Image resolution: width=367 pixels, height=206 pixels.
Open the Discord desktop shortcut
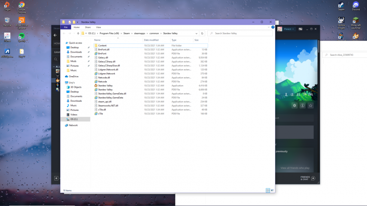(x=356, y=6)
